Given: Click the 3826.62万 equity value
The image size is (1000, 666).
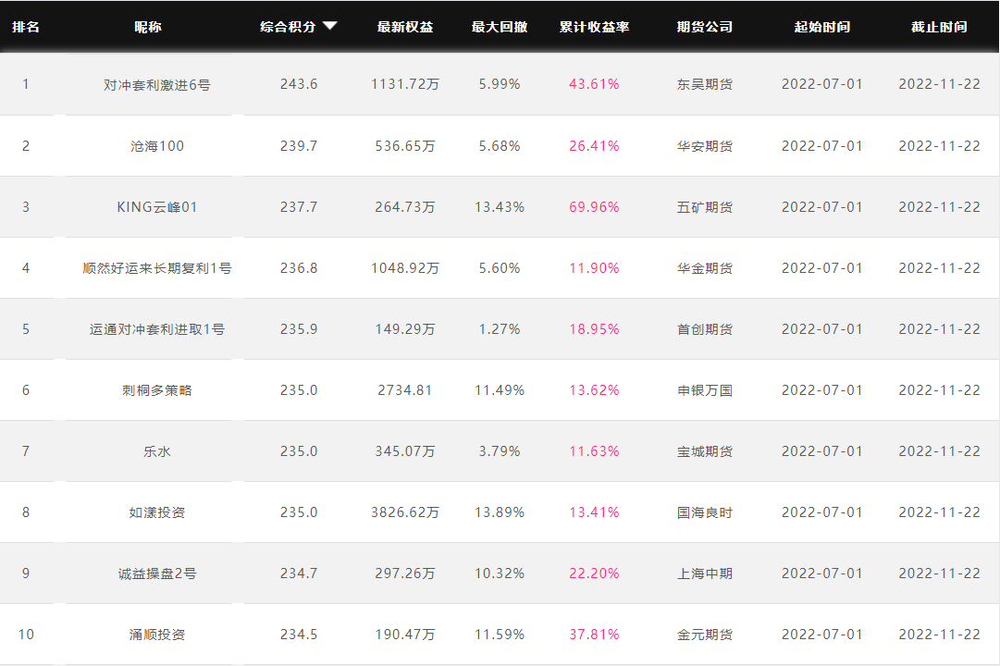Looking at the screenshot, I should click(405, 512).
